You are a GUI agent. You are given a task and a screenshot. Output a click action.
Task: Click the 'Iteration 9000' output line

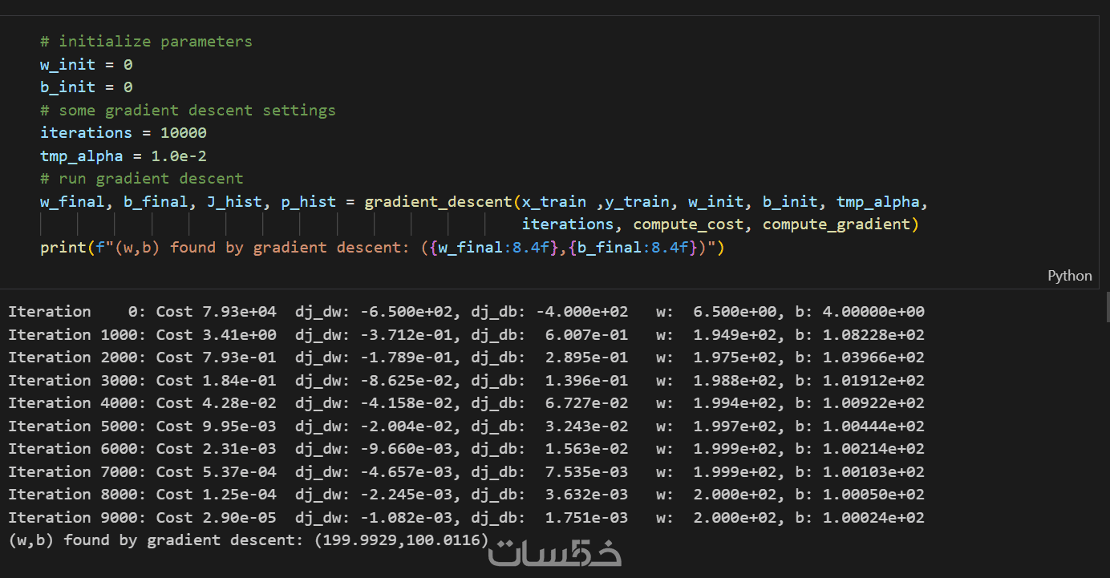click(x=465, y=517)
